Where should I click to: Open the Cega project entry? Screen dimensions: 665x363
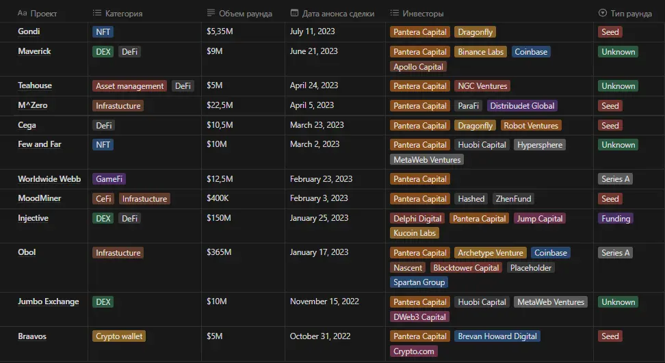[27, 125]
